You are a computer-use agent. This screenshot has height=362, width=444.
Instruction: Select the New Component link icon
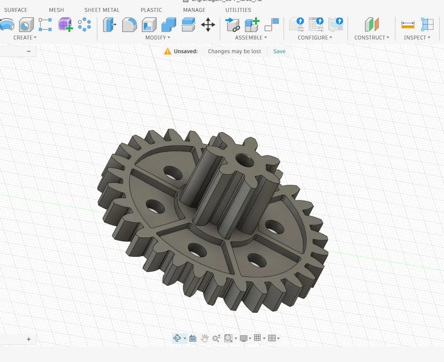click(x=232, y=25)
